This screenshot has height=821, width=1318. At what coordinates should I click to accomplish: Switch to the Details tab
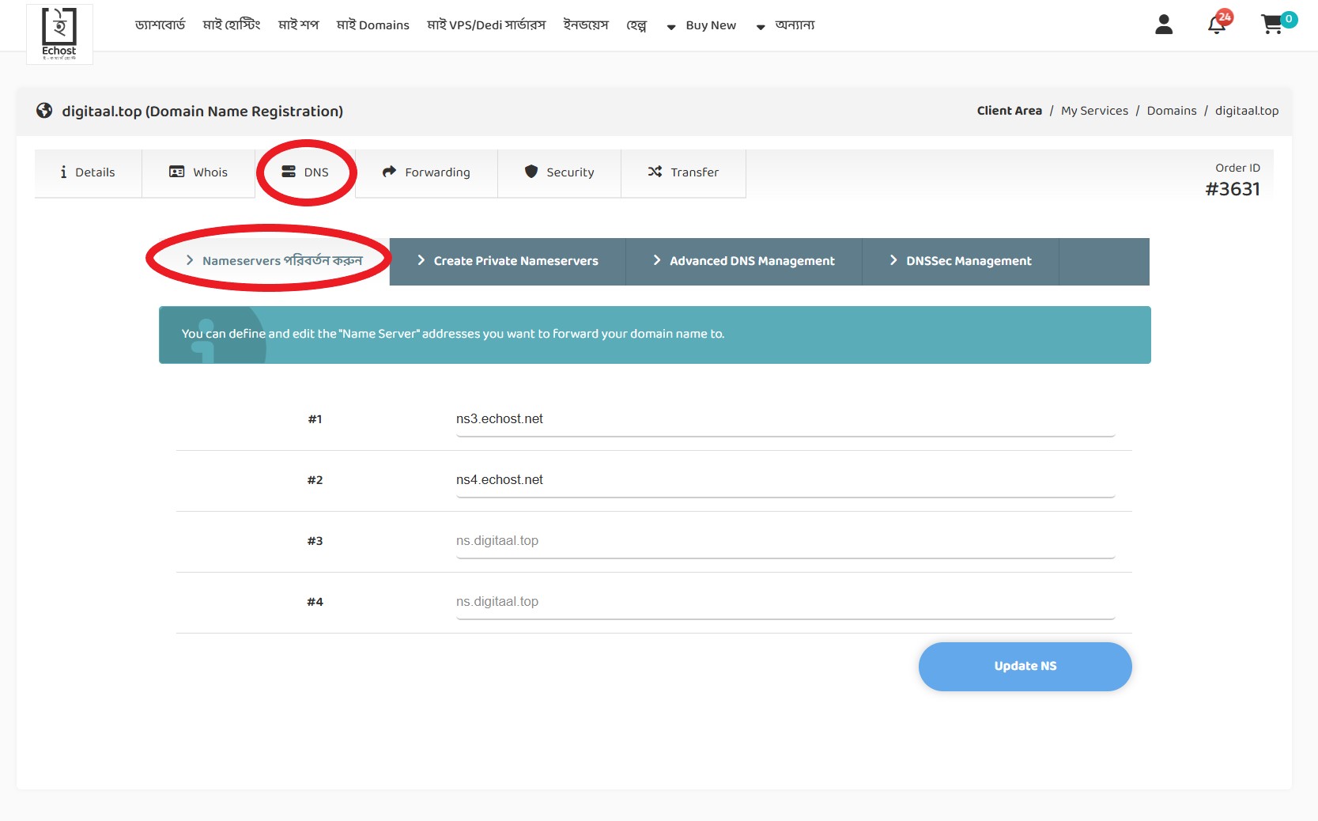(x=88, y=172)
